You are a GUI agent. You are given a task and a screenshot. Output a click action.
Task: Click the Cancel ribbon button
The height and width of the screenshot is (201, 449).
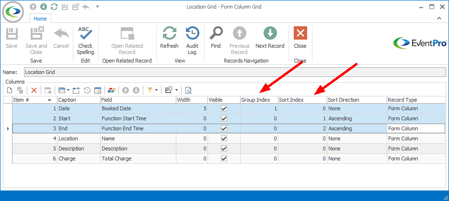[x=61, y=38]
